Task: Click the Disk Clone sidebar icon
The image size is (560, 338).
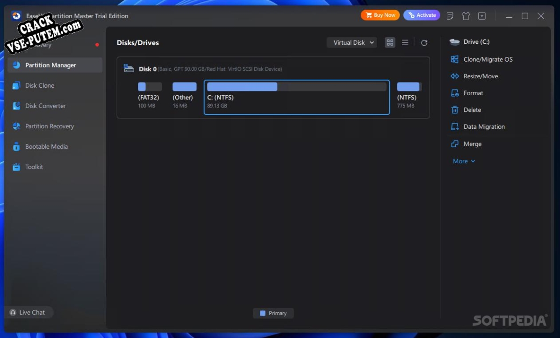Action: pos(16,85)
